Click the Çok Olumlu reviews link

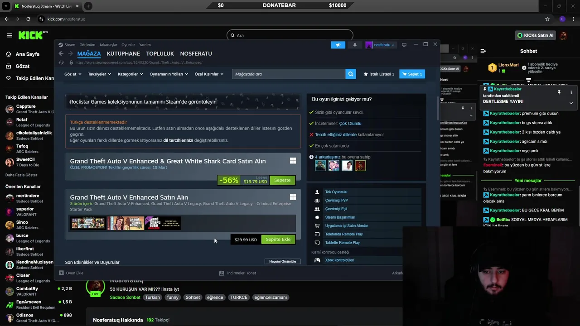350,123
